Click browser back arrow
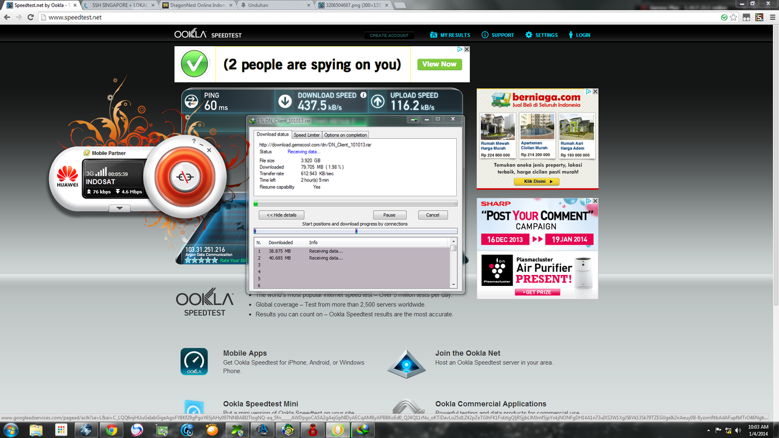The height and width of the screenshot is (438, 779). click(7, 17)
